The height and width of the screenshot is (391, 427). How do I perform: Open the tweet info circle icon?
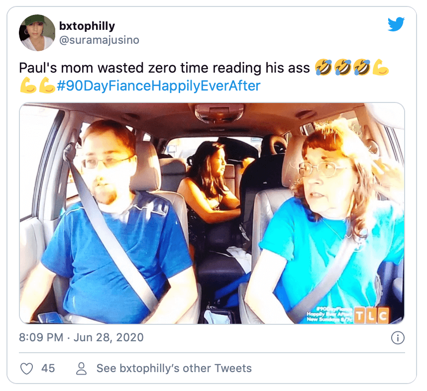[x=398, y=338]
